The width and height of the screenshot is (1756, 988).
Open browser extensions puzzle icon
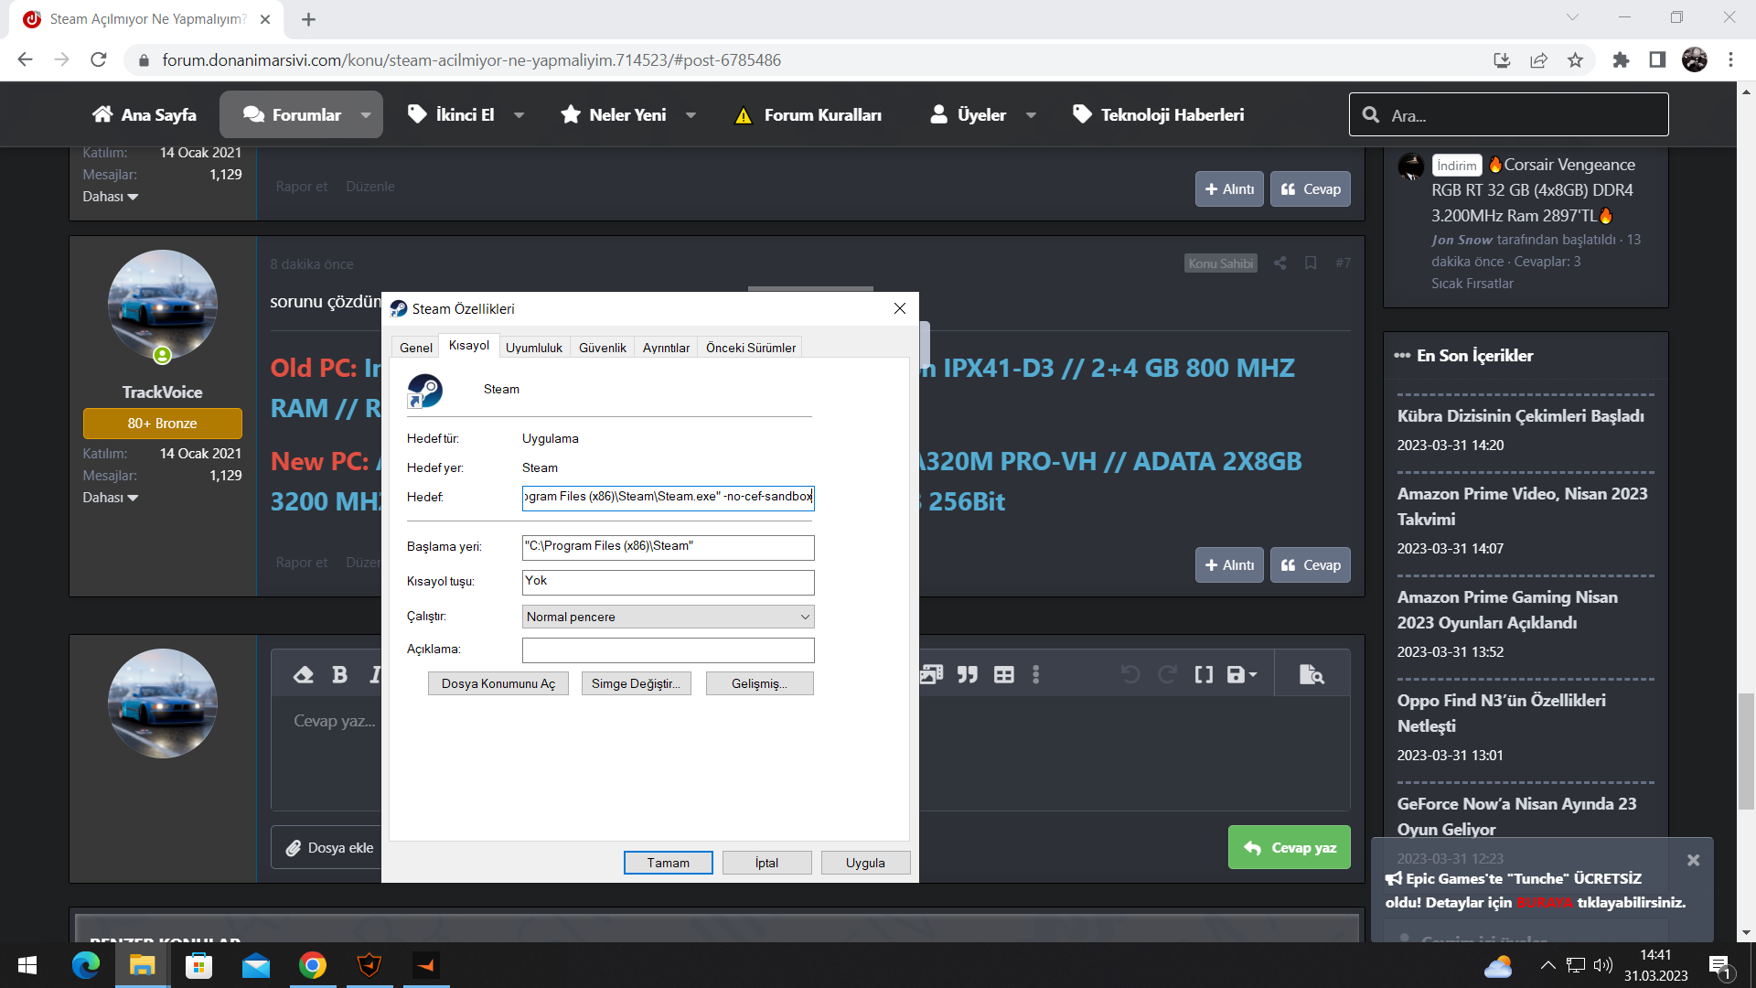point(1621,60)
